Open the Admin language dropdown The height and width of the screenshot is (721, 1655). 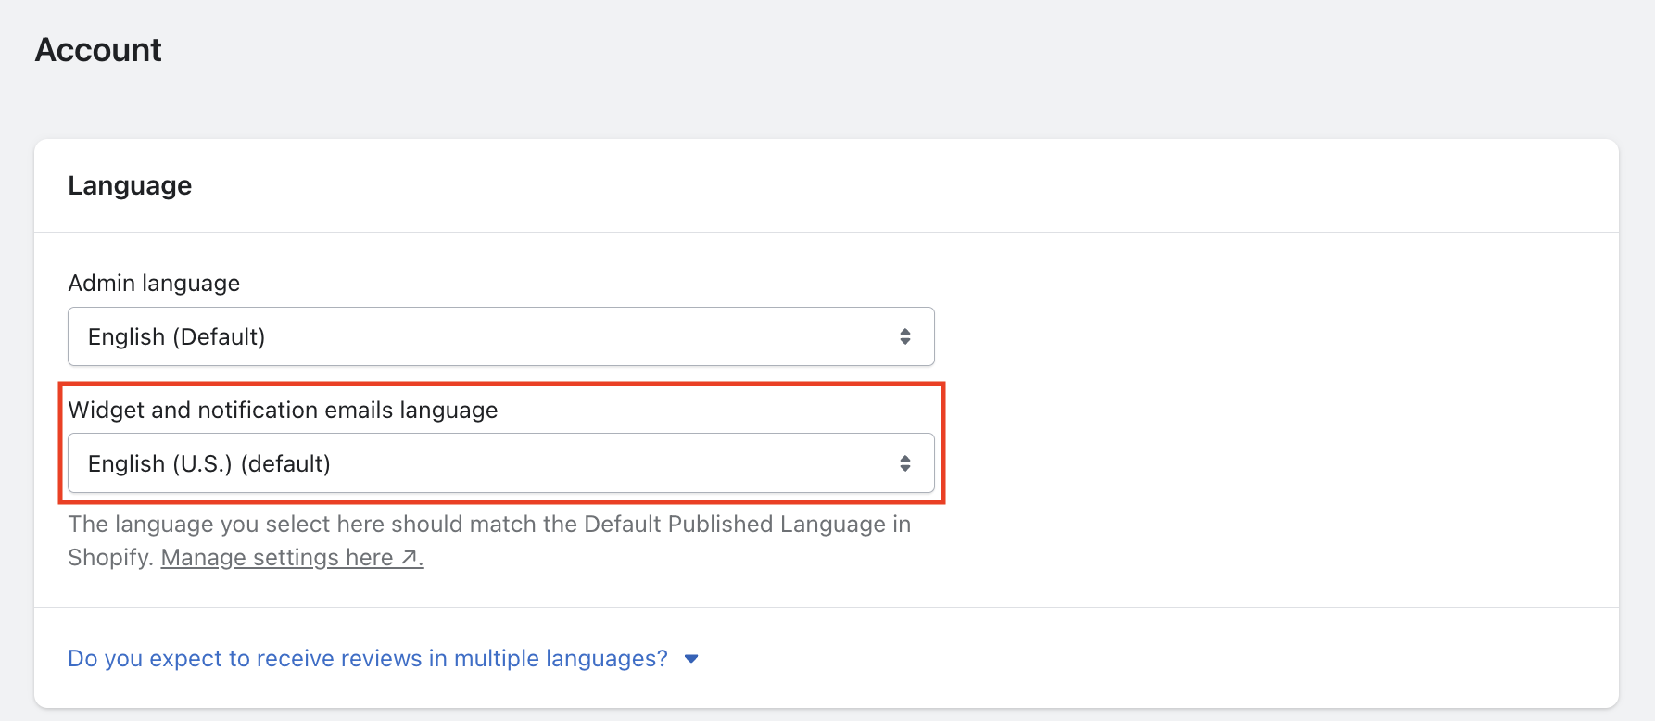[500, 336]
